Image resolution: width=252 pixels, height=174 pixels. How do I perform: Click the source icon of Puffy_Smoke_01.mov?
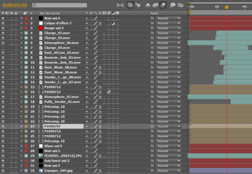(41, 102)
